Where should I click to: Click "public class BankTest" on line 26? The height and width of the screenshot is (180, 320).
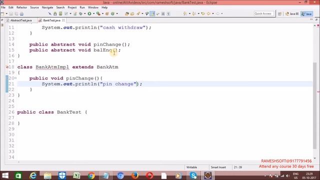pyautogui.click(x=49, y=112)
